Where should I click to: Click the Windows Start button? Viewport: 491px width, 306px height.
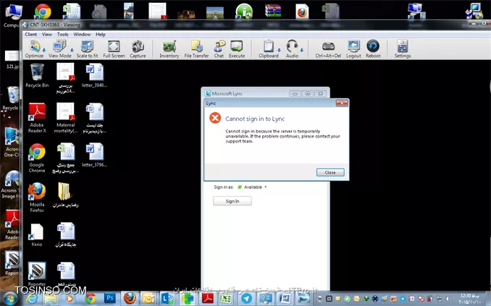[10, 298]
